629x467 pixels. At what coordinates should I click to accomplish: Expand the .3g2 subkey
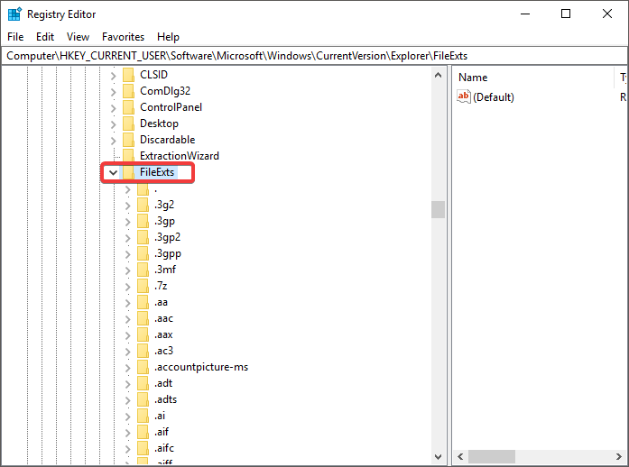pos(127,206)
